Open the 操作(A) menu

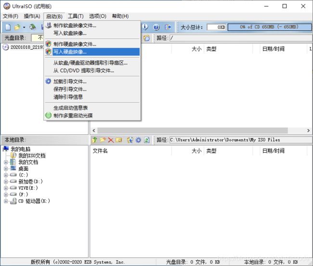click(x=32, y=16)
